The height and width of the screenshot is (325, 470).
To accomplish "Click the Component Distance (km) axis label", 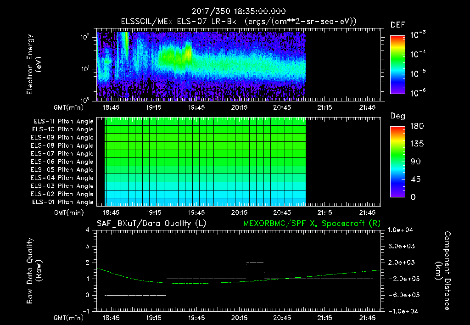I will 443,271.
